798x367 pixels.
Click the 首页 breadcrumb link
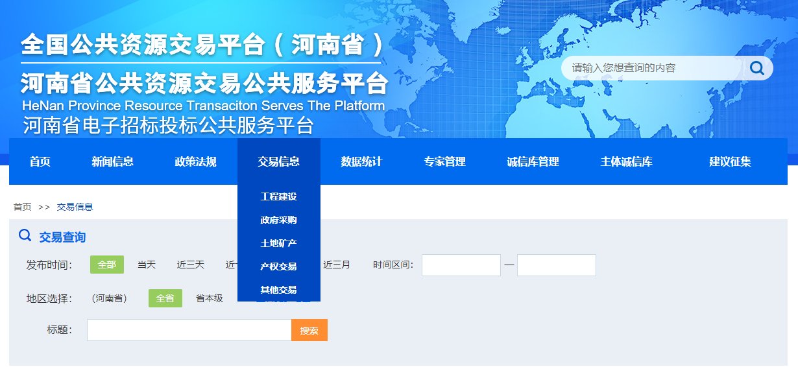(x=23, y=207)
